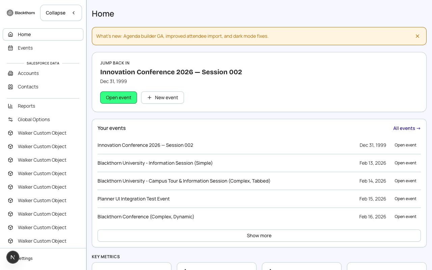
Task: Click the Show more button
Action: [x=259, y=236]
